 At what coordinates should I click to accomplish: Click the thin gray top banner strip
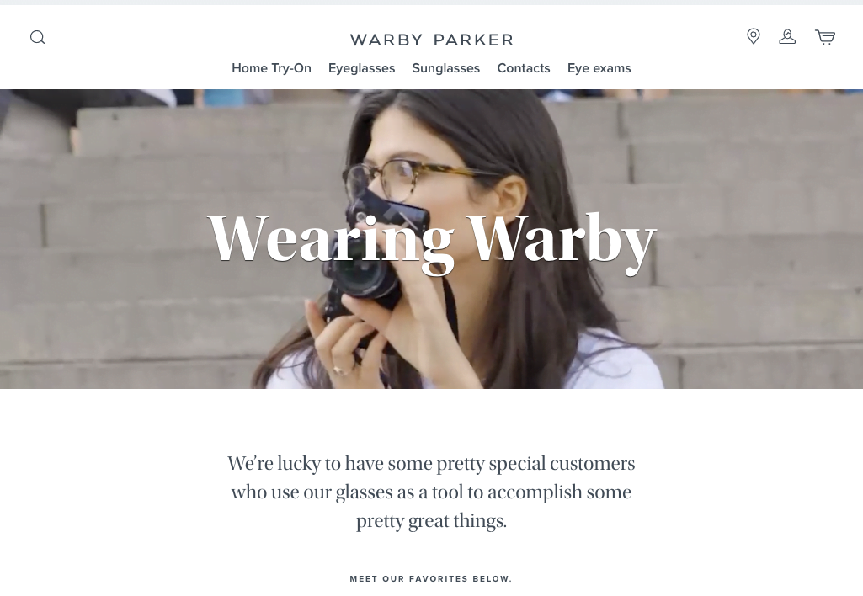click(431, 3)
